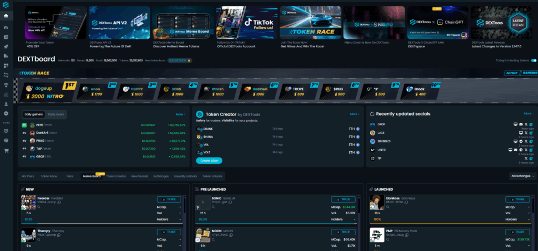Click the grid apps sidebar icon
Screen dimensions: 538x251
6,66
